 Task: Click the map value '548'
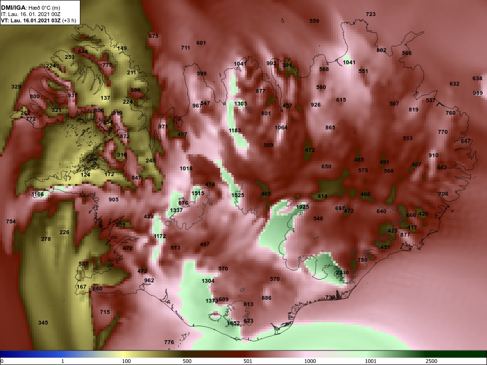[318, 219]
